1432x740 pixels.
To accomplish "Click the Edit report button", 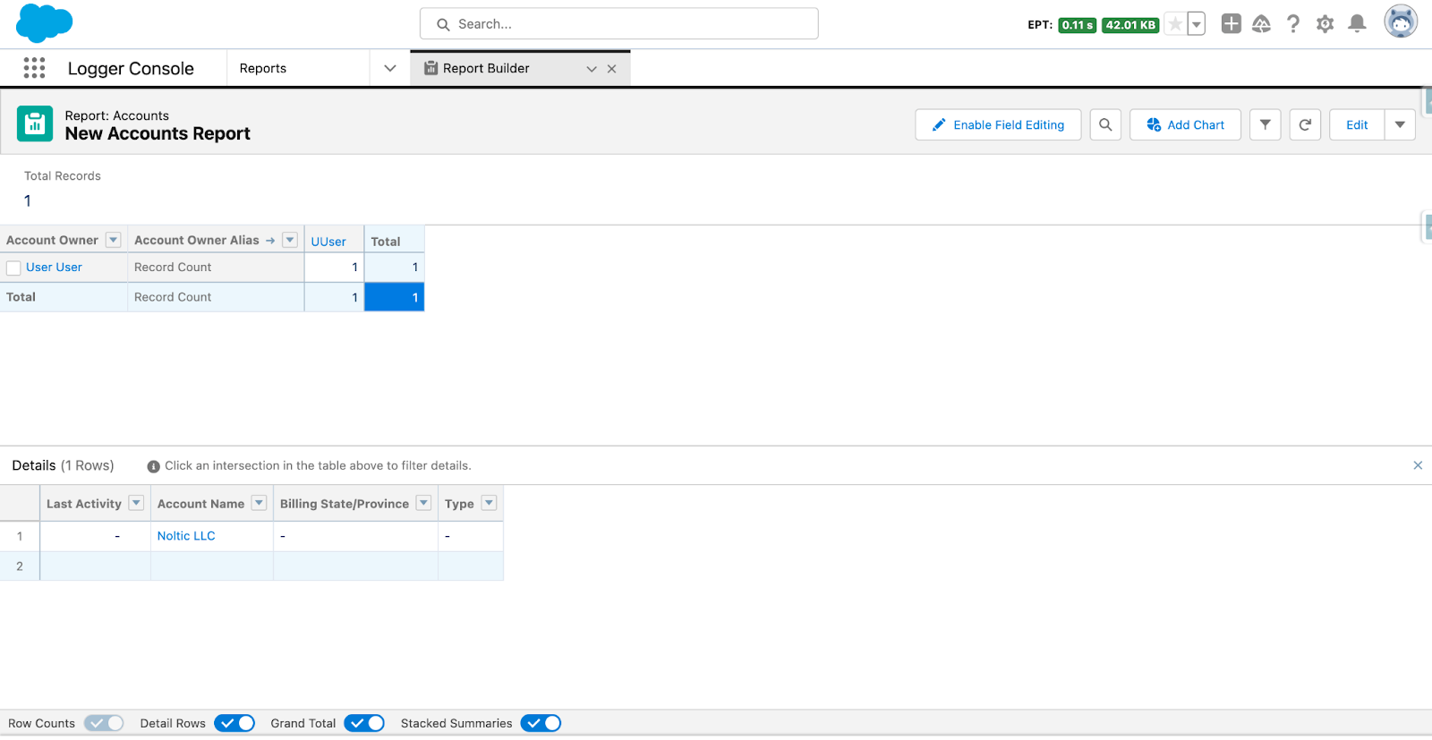I will tap(1357, 125).
